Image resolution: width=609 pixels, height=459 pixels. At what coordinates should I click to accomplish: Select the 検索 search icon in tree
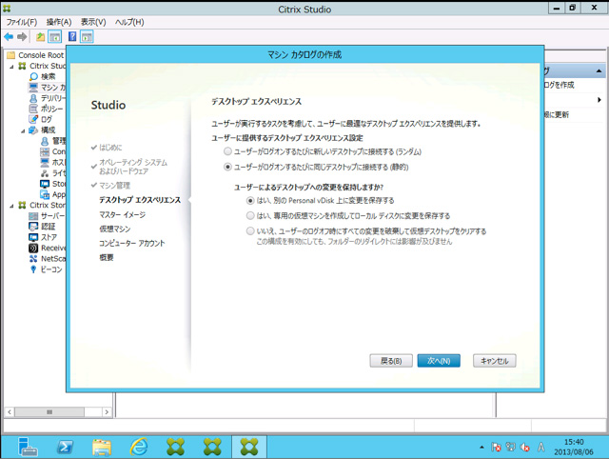tap(34, 76)
